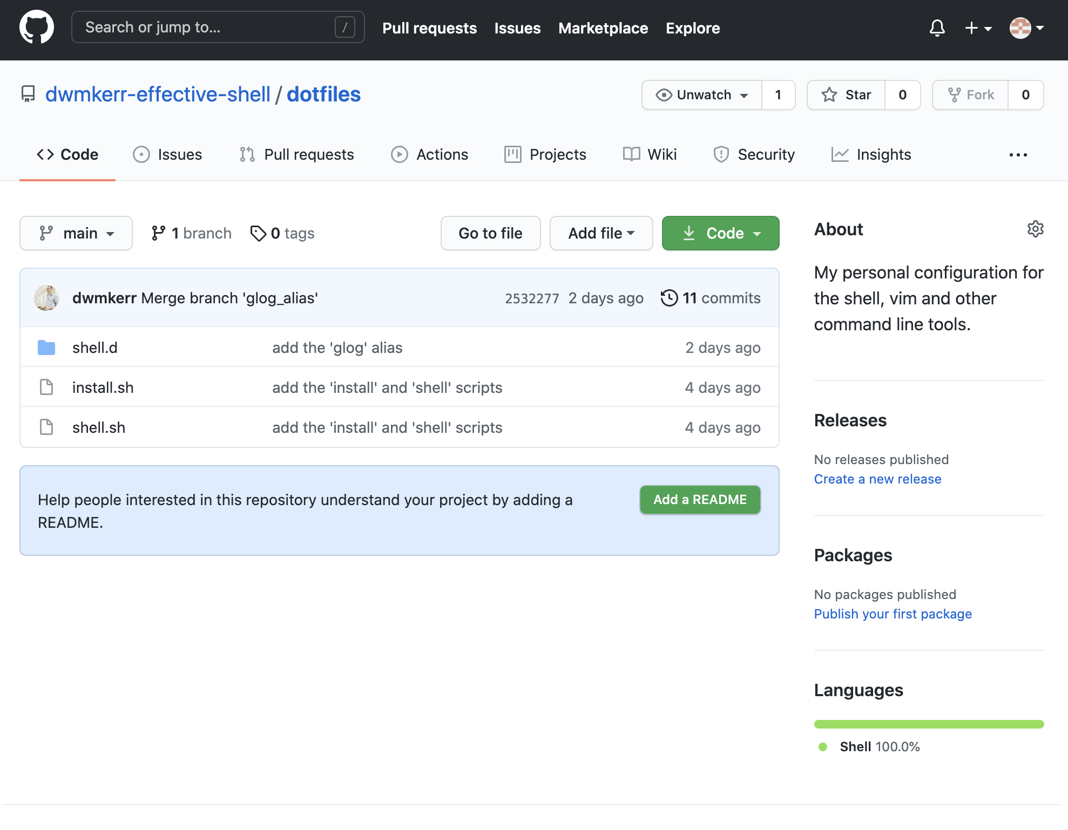Switch to the Actions tab
The image size is (1068, 830).
(429, 155)
